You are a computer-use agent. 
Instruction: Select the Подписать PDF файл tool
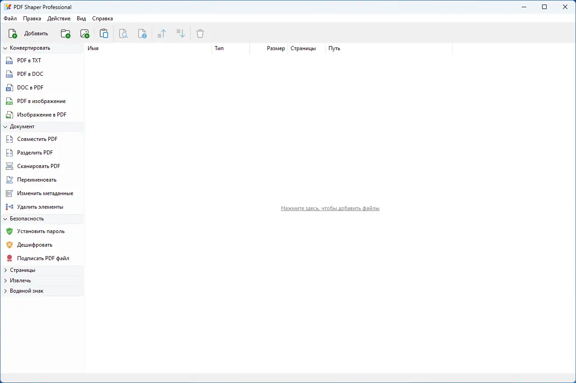pos(42,258)
